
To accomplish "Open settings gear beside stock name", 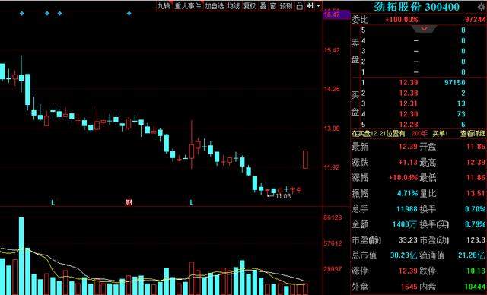I will pos(482,7).
